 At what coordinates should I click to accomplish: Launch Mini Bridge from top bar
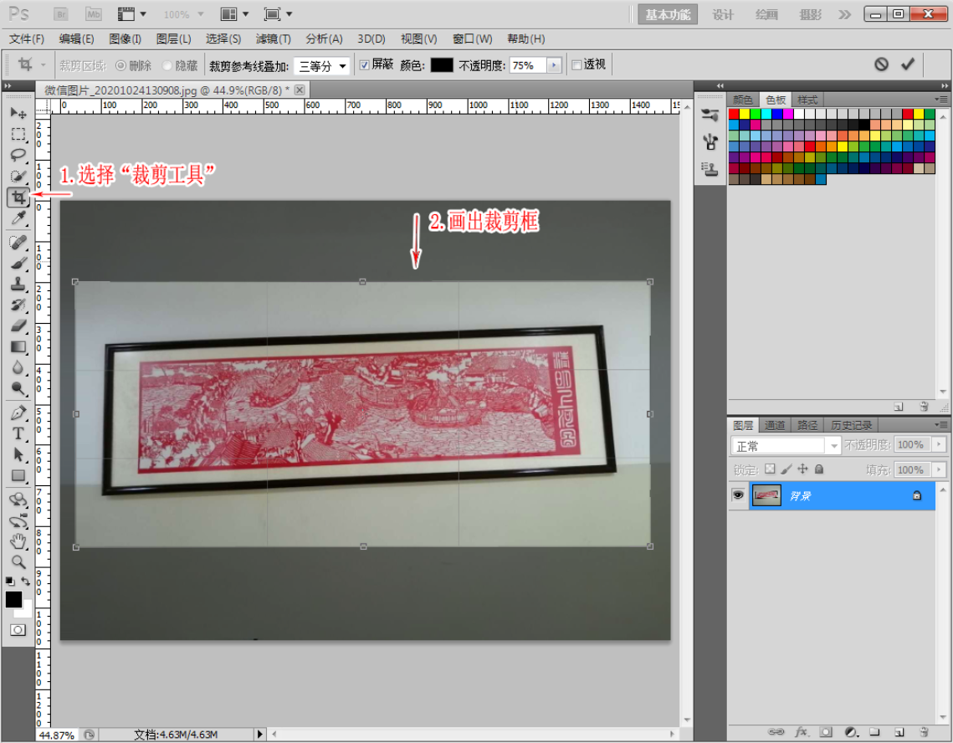[94, 14]
